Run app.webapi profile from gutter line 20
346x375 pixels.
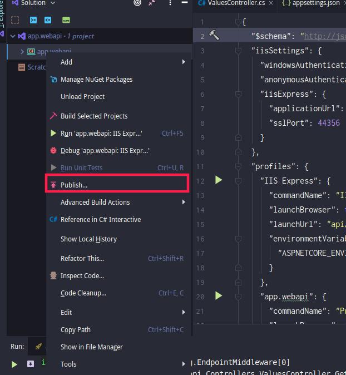219,295
